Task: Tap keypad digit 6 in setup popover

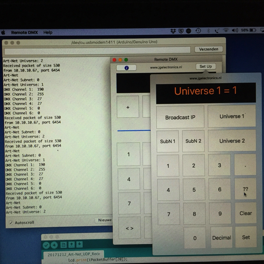Action: 220,189
